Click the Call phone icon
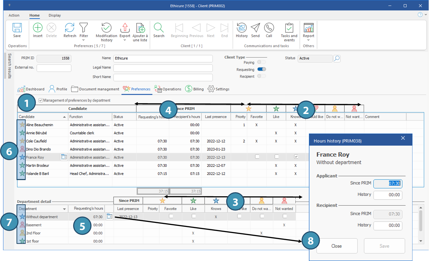 pyautogui.click(x=269, y=28)
